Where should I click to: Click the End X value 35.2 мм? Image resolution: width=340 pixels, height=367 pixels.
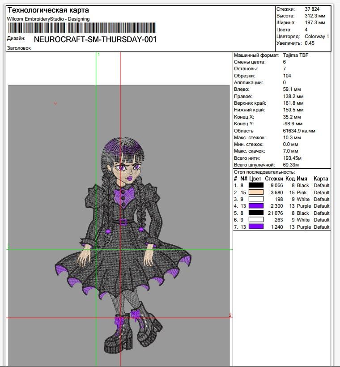pyautogui.click(x=292, y=117)
